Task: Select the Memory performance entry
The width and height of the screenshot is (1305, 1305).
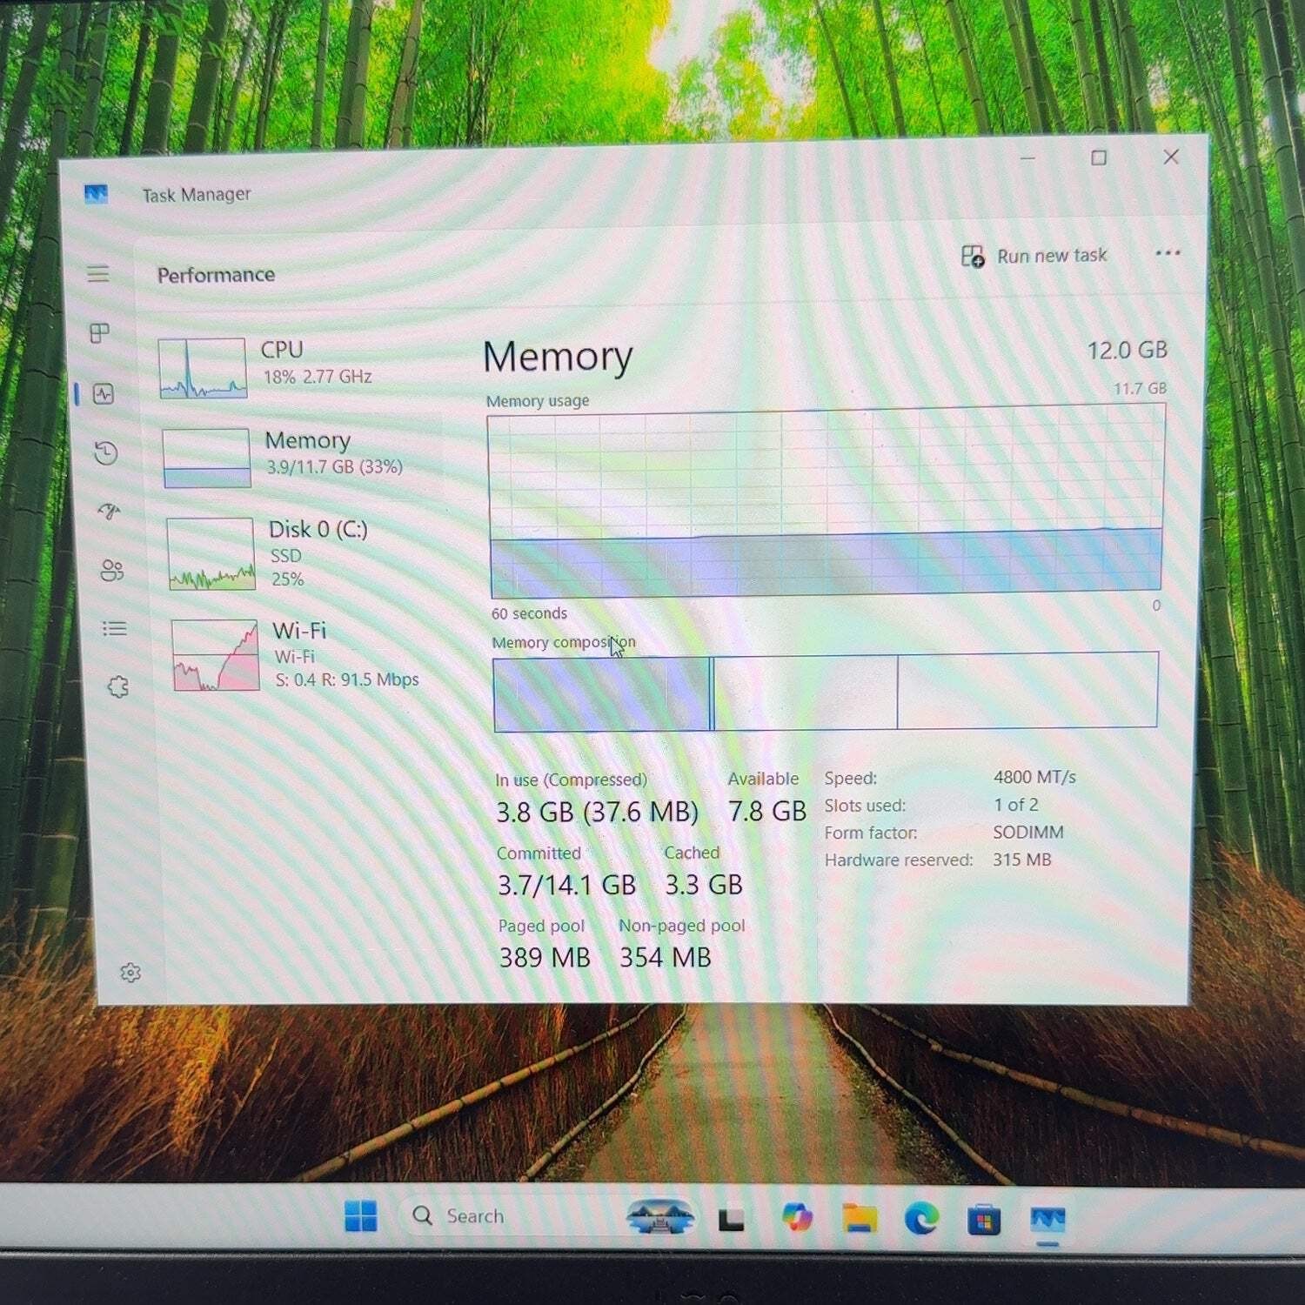Action: (300, 456)
